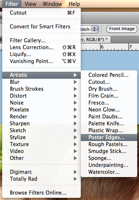Click the Front Image button
The height and width of the screenshot is (200, 139).
tap(122, 29)
